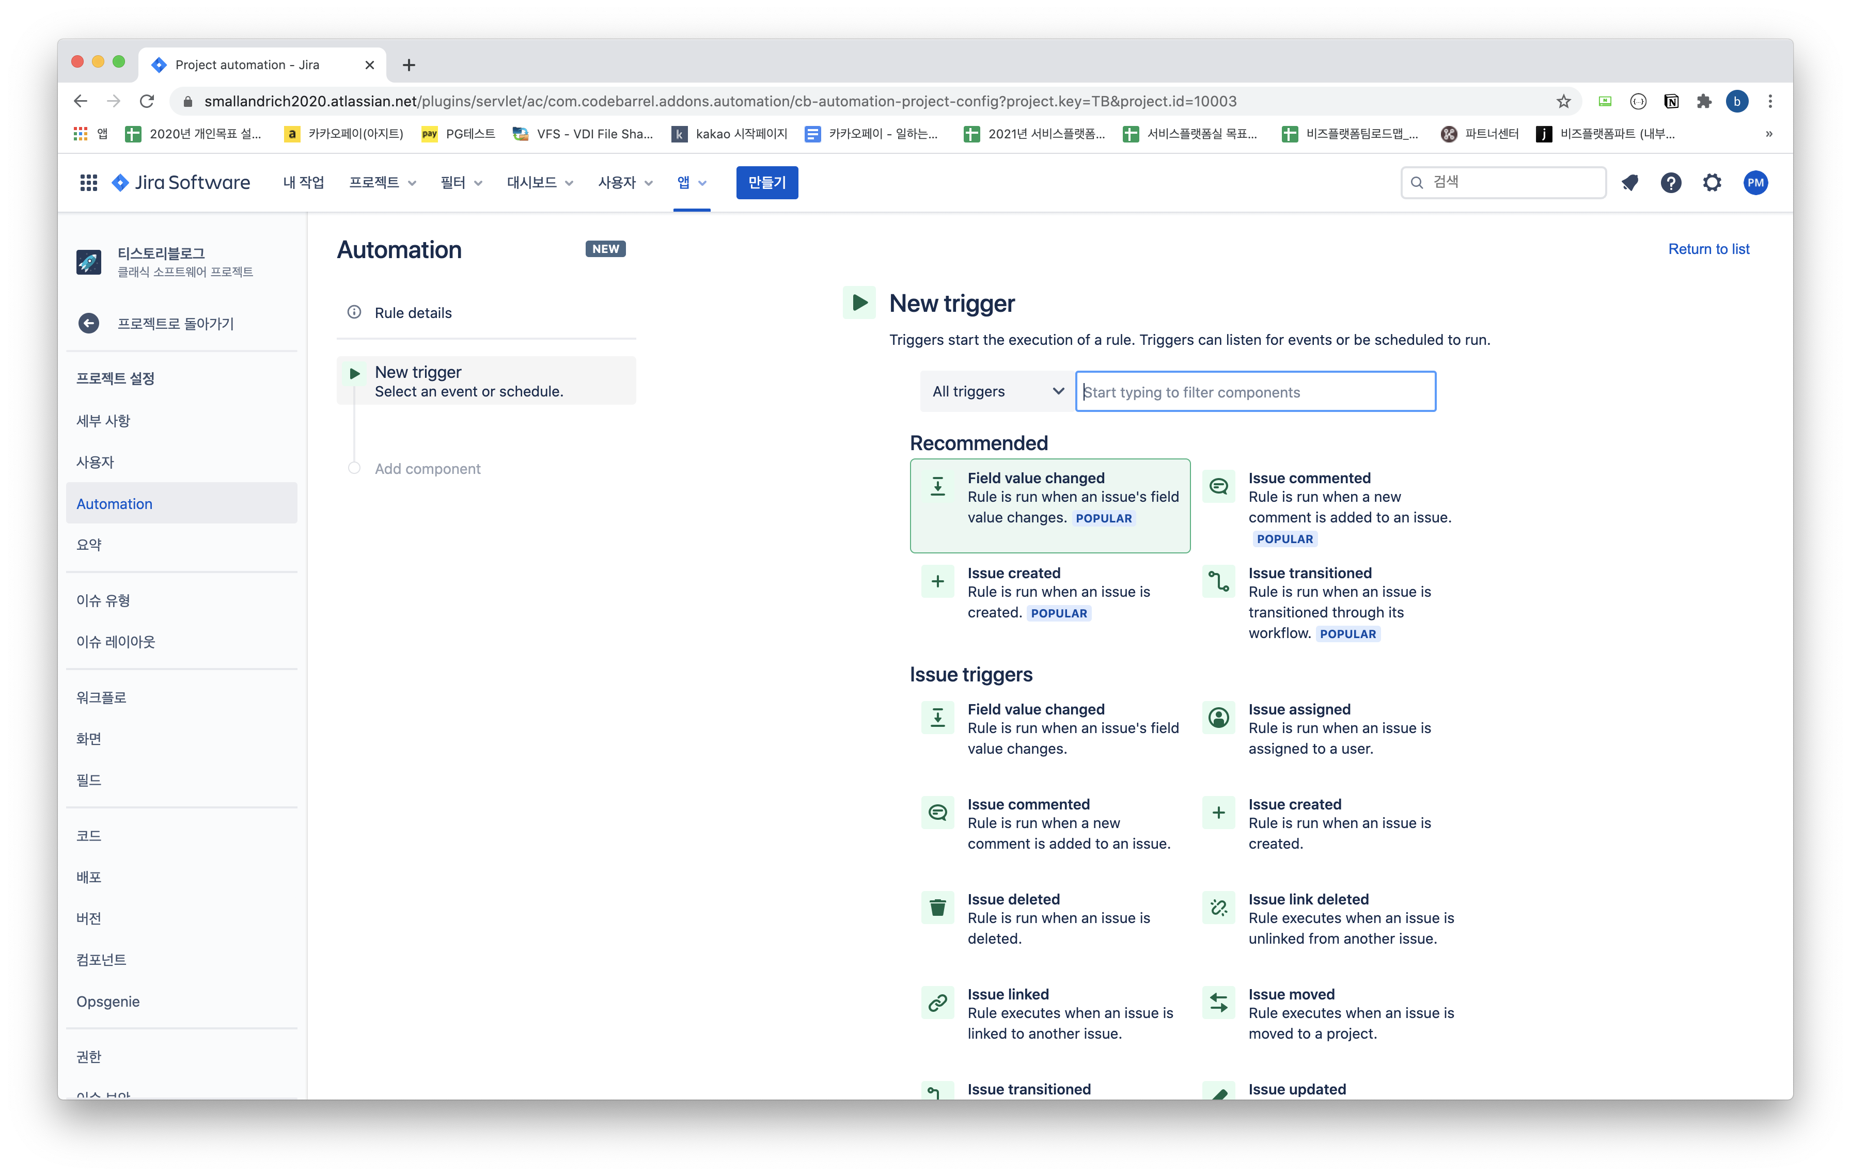This screenshot has height=1176, width=1851.
Task: Click the Issue commented speech bubble icon in Recommended
Action: point(1218,487)
